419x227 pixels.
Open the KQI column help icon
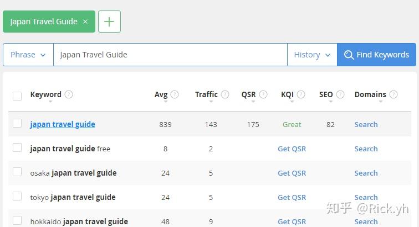301,94
